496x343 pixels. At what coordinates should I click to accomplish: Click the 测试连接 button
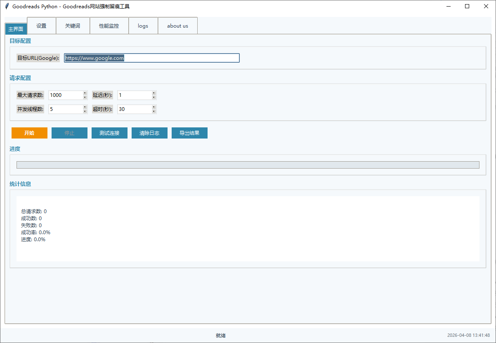pyautogui.click(x=109, y=133)
